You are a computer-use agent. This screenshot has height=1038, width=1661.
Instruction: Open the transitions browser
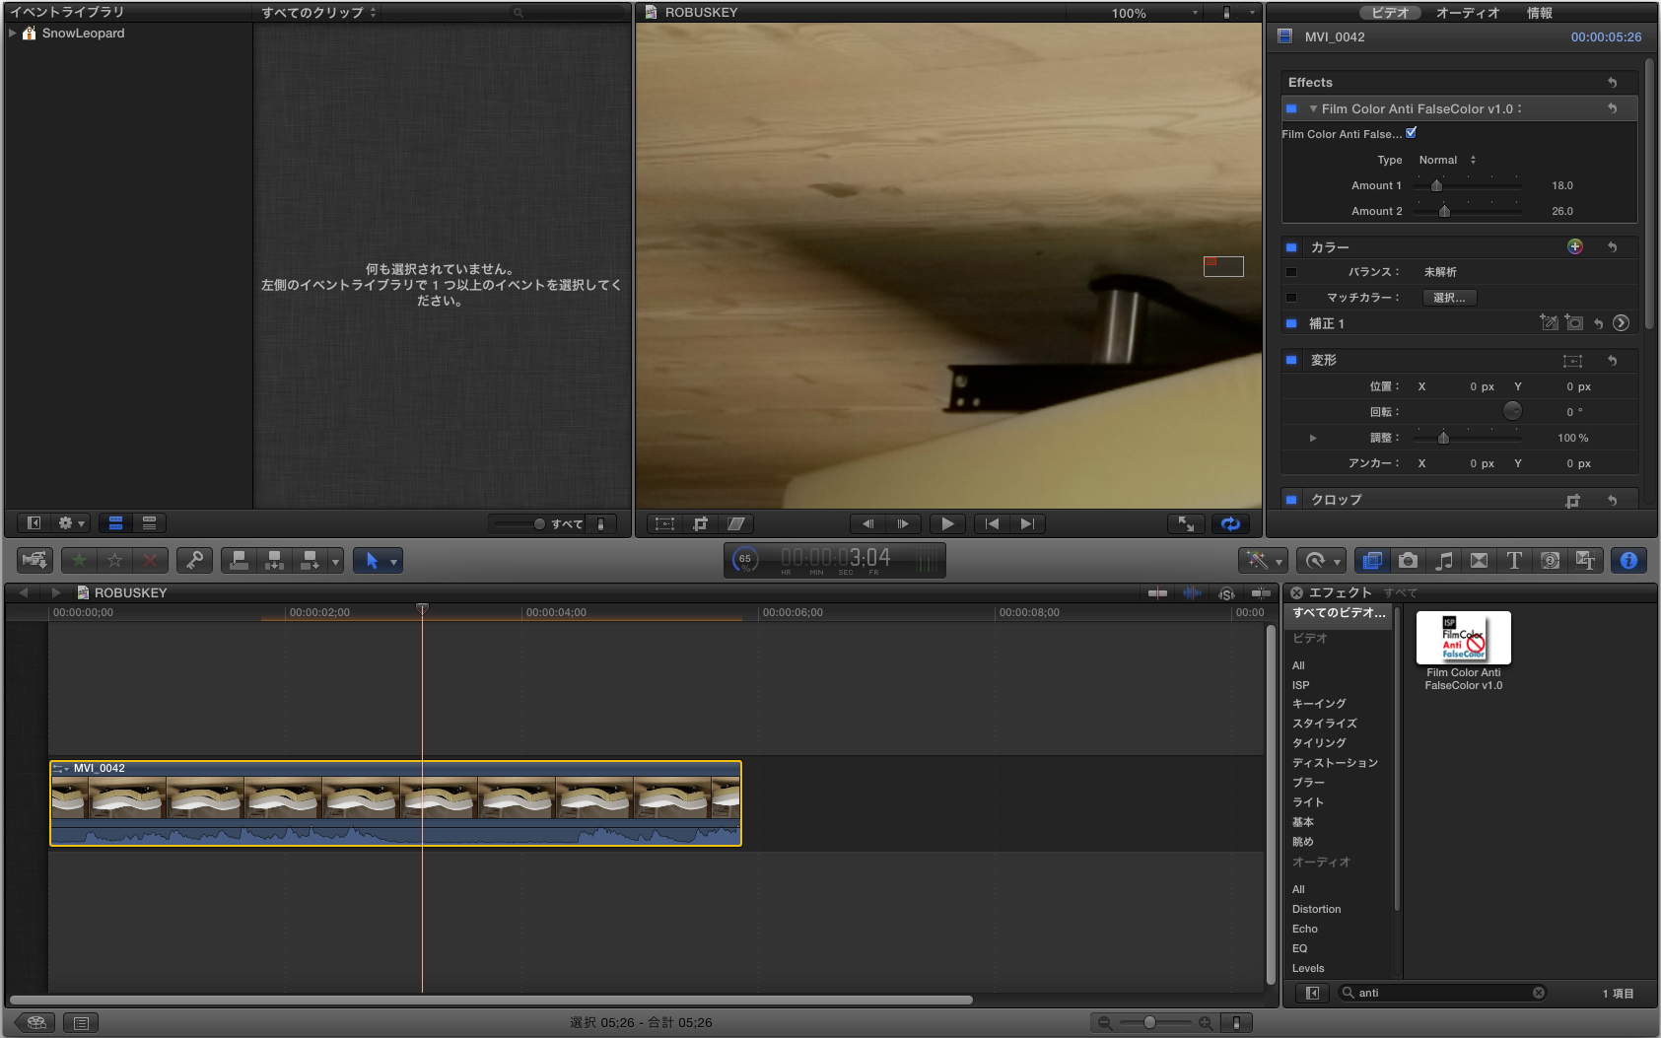point(1479,560)
